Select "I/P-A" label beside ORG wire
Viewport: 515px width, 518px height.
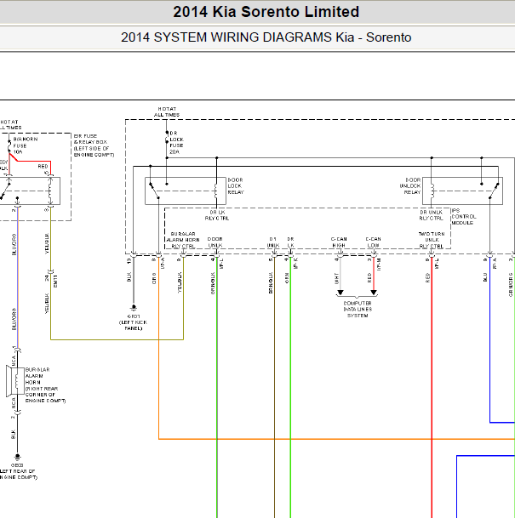click(x=163, y=264)
